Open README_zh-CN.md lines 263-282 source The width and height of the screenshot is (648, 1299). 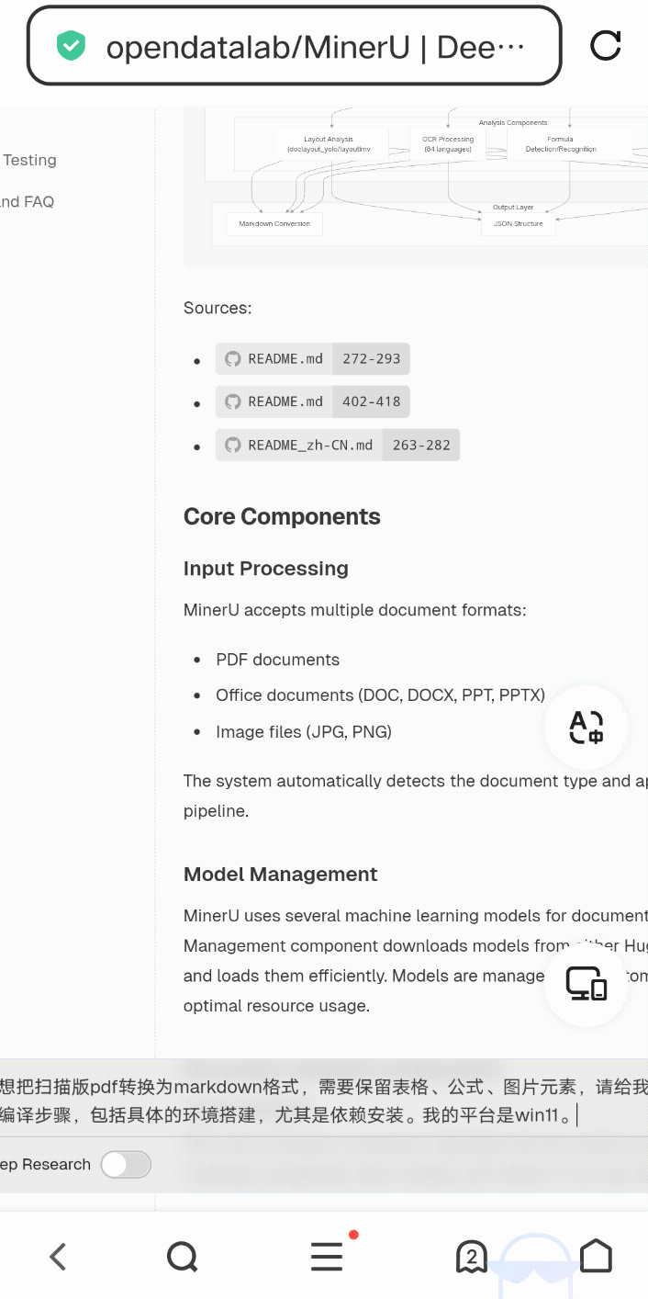click(338, 445)
